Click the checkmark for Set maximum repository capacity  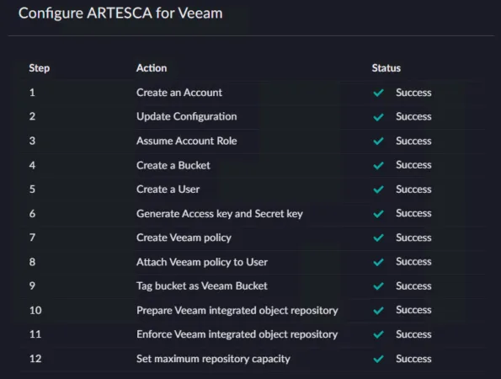click(379, 359)
